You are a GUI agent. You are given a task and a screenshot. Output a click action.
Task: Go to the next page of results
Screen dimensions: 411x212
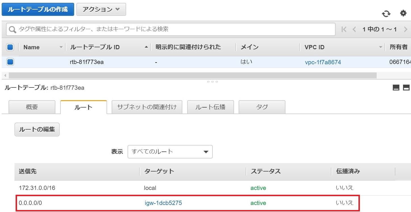(x=406, y=29)
